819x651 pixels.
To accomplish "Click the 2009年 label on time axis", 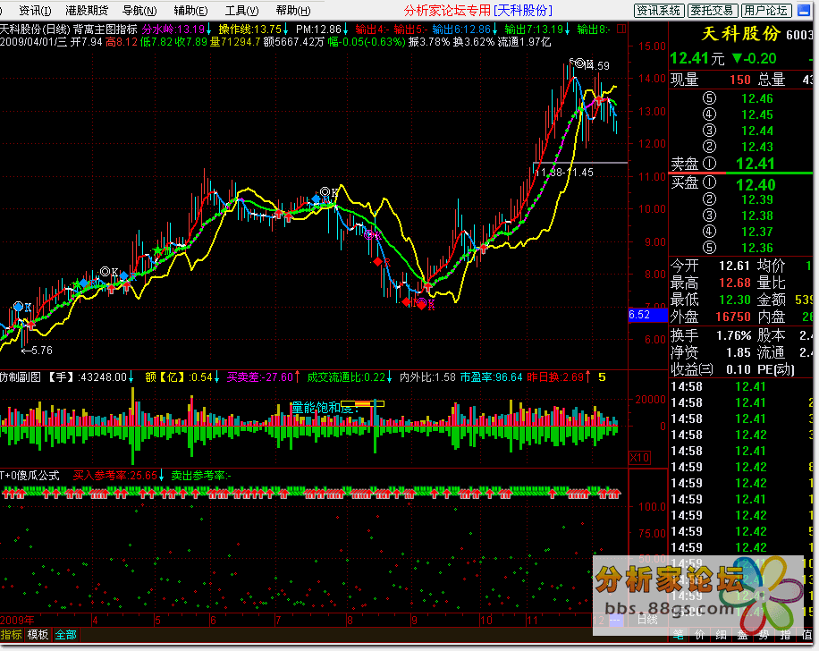I will tap(18, 621).
